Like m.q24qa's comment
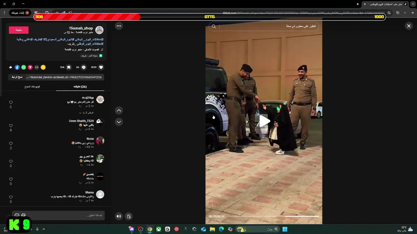Screen dimensions: 417x234 [11, 102]
